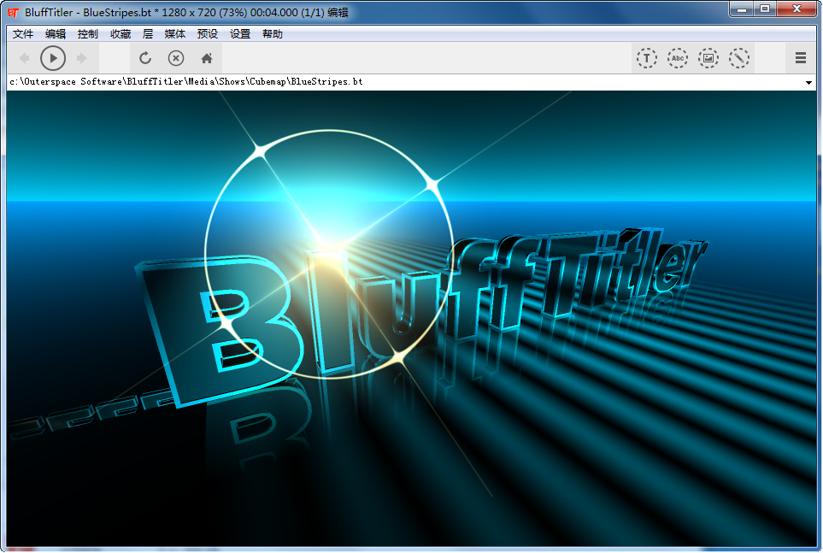Click the Play button in the toolbar
Viewport: 823px width, 553px height.
pyautogui.click(x=53, y=58)
